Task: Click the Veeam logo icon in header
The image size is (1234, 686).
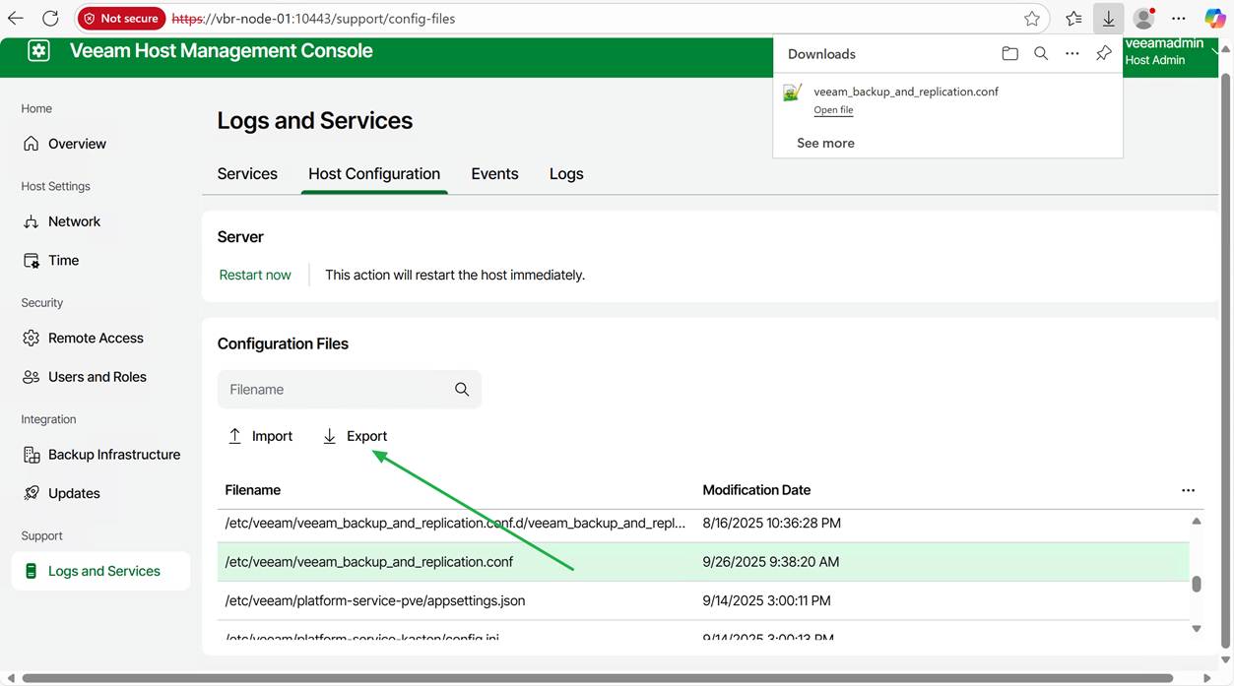Action: [x=38, y=51]
